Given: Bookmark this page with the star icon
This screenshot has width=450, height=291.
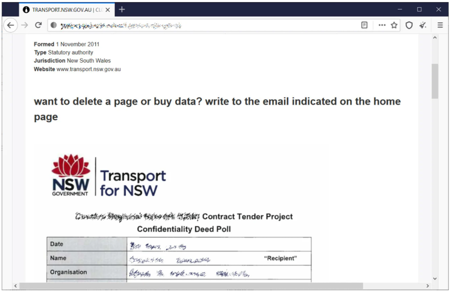Looking at the screenshot, I should coord(394,25).
